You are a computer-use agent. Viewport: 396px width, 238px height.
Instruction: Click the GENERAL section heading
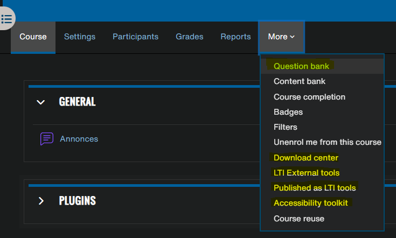77,102
